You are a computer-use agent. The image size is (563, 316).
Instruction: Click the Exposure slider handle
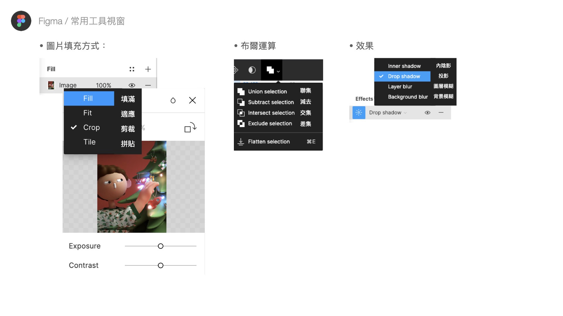(x=161, y=246)
